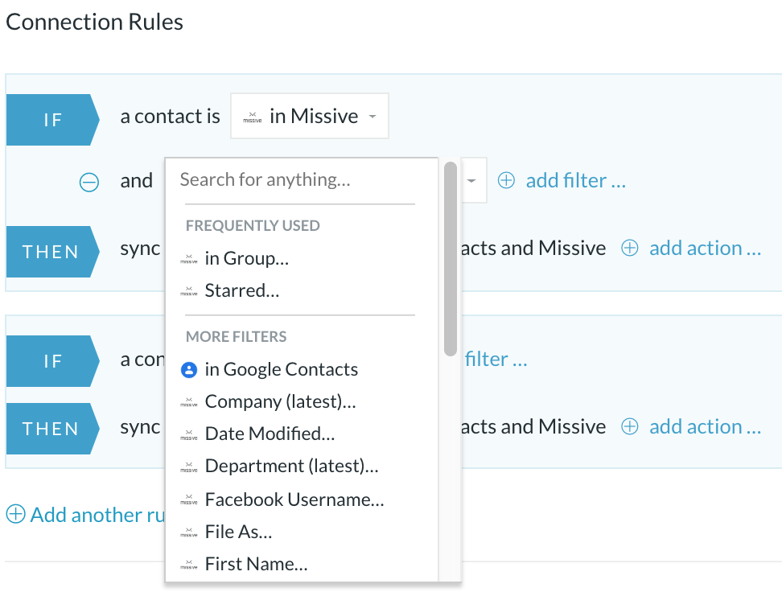Click the first rule's IF label
This screenshot has width=782, height=592.
[52, 120]
